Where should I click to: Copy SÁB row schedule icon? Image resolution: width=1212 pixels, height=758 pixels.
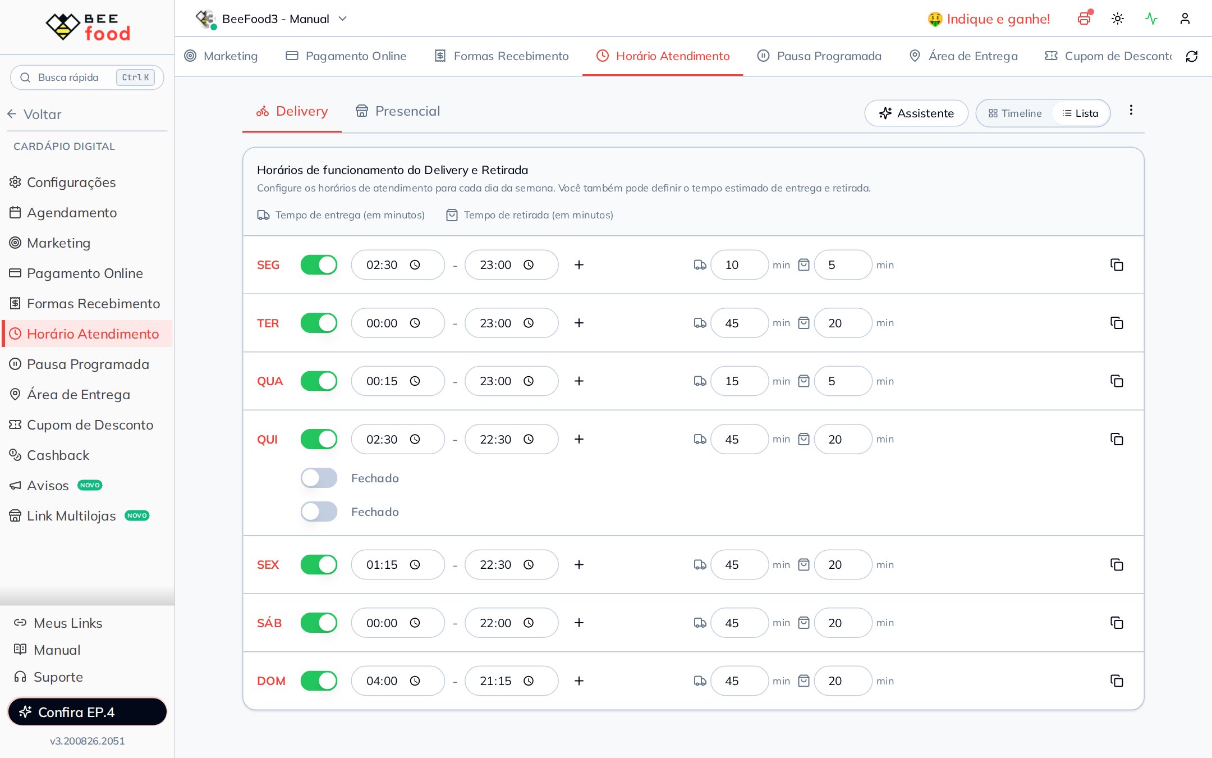[x=1117, y=623]
